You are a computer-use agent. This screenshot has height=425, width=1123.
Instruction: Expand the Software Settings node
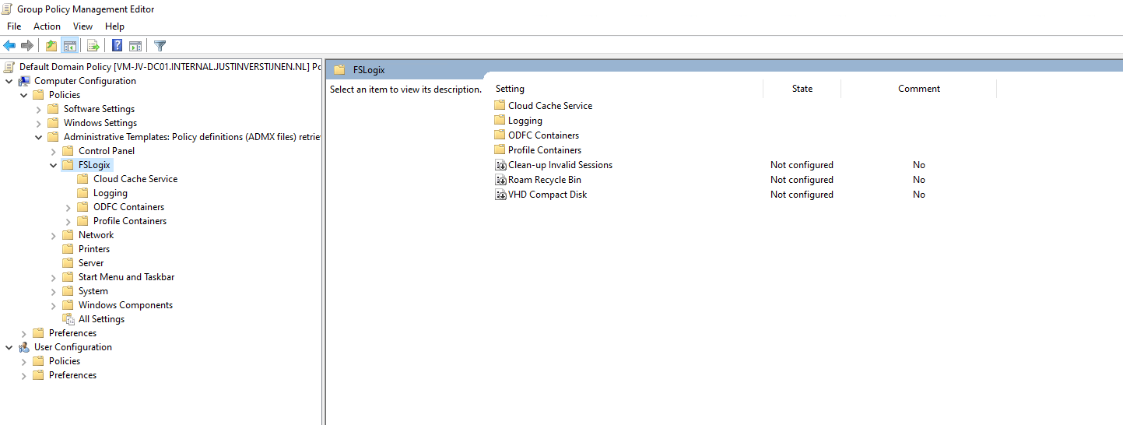[x=39, y=109]
